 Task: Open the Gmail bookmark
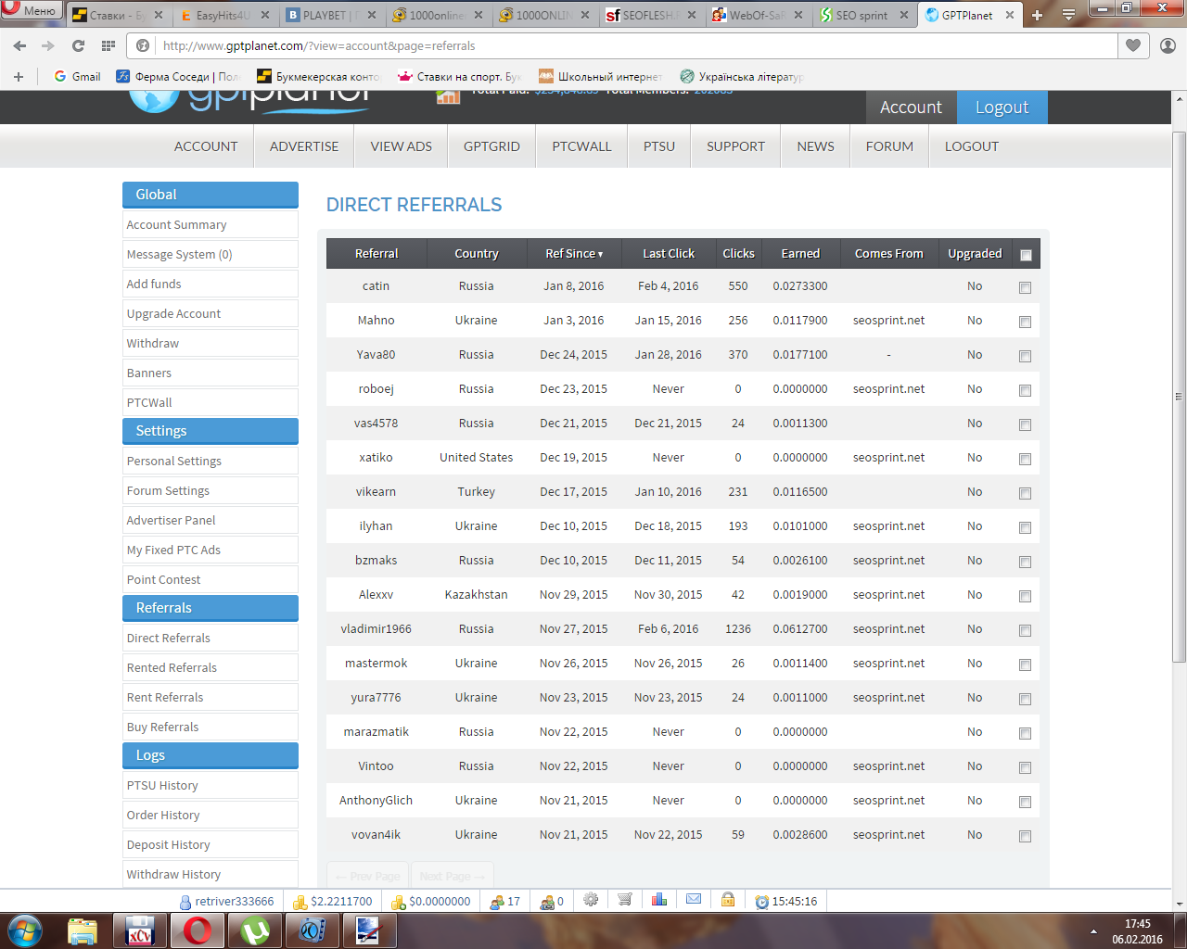pyautogui.click(x=78, y=76)
